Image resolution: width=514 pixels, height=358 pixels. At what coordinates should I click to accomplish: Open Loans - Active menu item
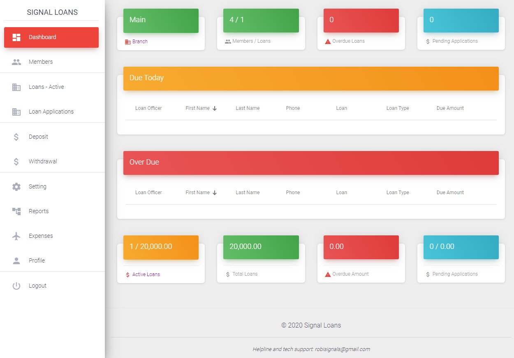tap(46, 87)
